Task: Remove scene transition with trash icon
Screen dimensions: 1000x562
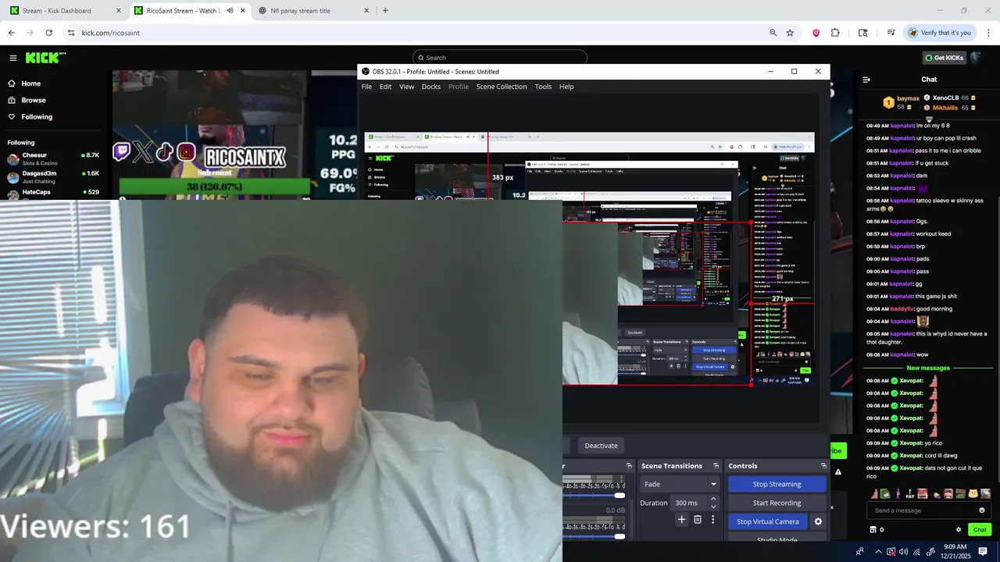Action: tap(698, 519)
